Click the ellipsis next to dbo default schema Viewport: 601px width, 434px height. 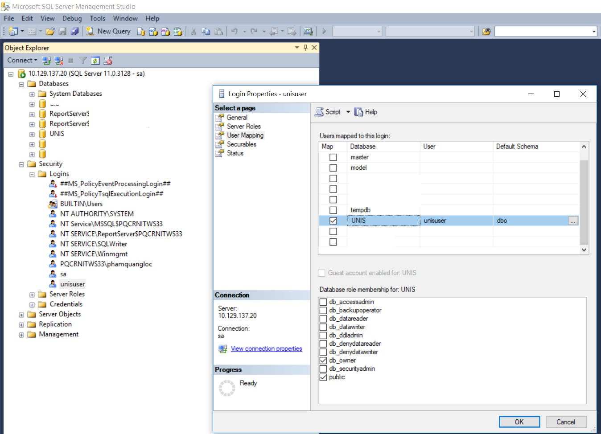[x=572, y=220]
